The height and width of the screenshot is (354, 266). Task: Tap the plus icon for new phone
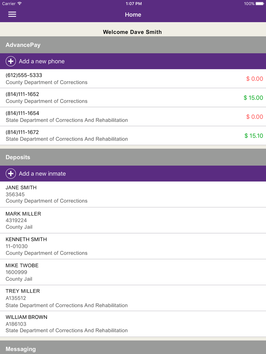coord(11,61)
